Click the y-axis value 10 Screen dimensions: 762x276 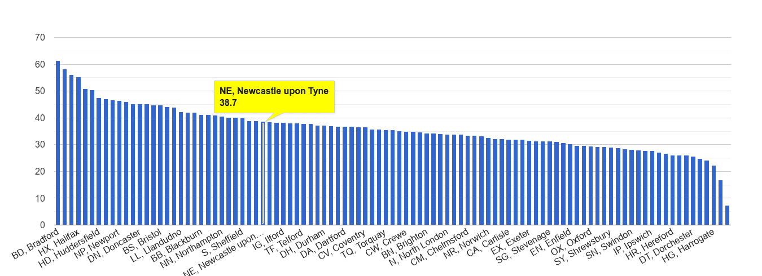[x=40, y=198]
